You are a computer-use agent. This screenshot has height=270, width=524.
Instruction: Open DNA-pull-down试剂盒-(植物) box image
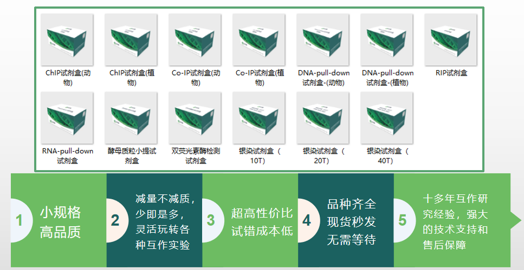387,39
